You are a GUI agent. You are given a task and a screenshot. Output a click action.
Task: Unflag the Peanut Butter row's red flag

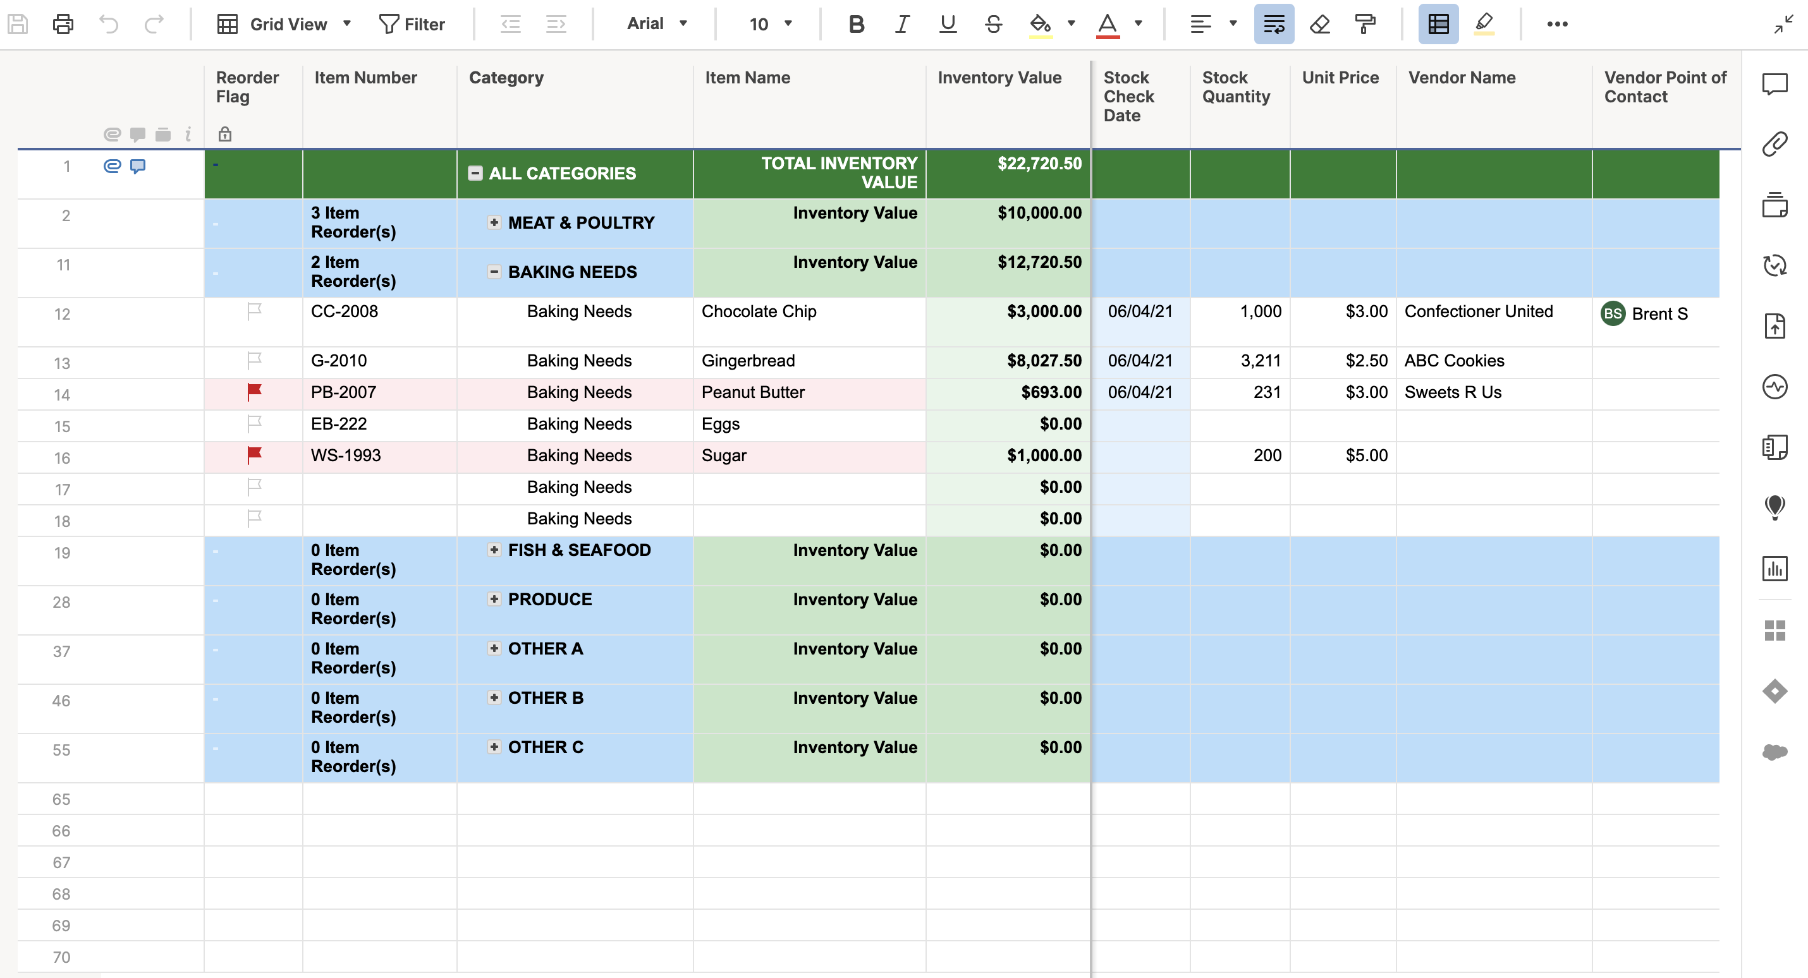click(x=254, y=392)
